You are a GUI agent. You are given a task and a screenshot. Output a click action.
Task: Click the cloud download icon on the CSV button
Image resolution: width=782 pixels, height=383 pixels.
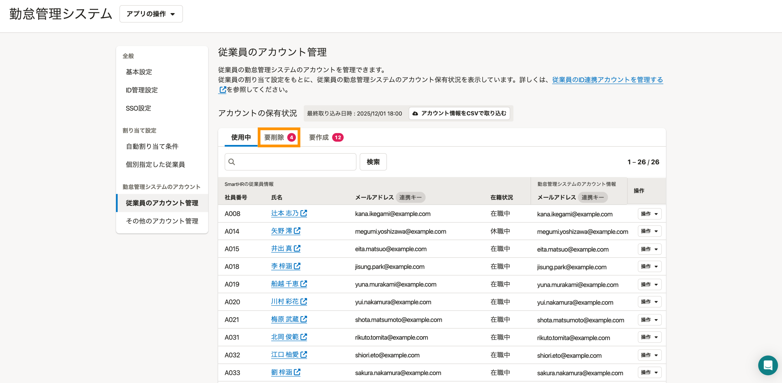[416, 113]
